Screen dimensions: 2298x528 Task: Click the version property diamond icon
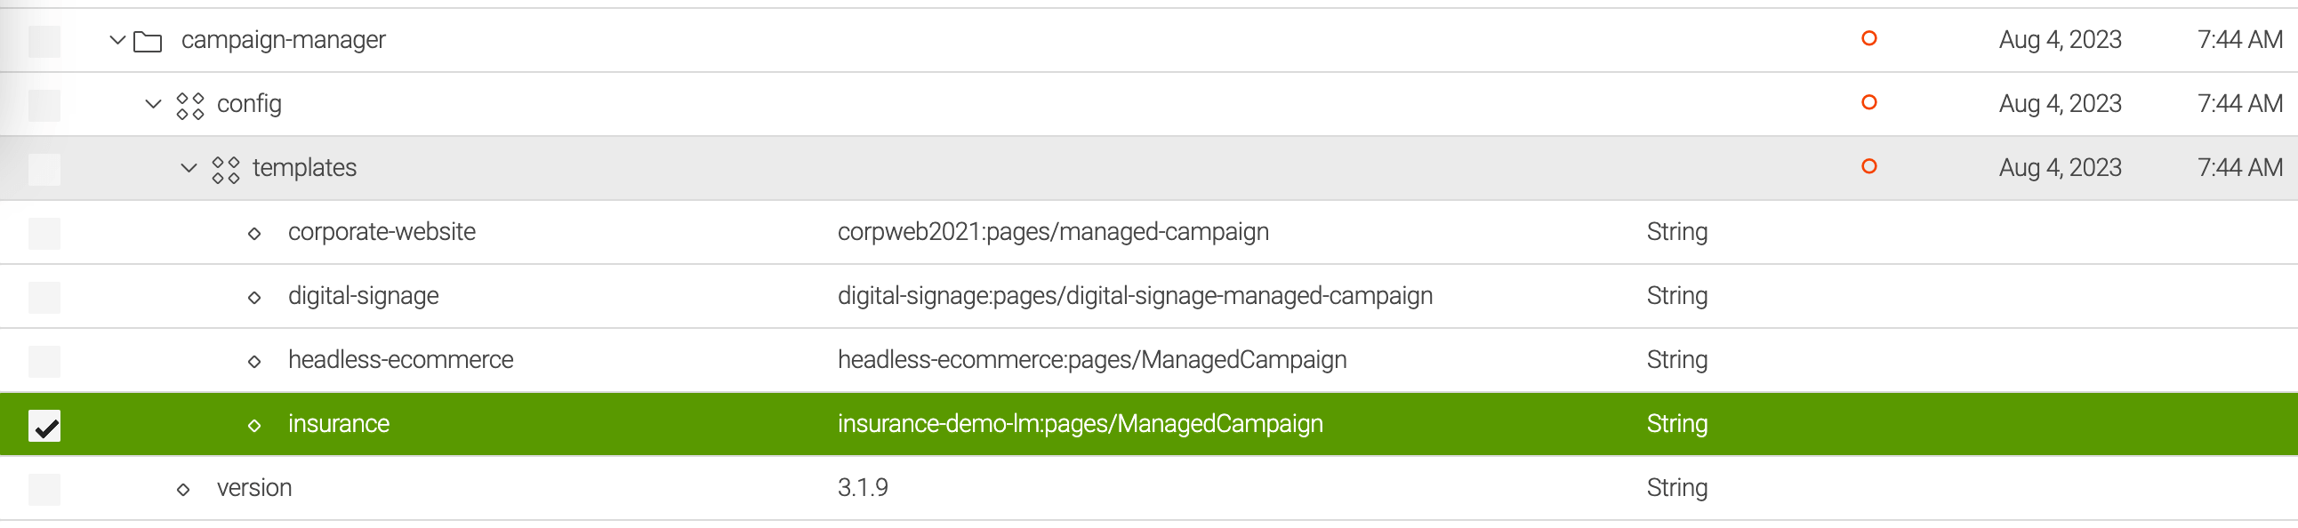183,490
